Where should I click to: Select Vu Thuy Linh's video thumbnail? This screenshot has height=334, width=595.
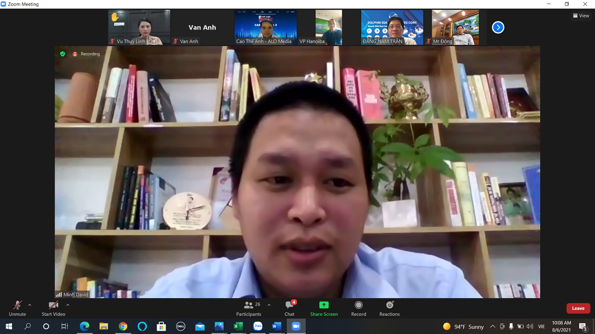(x=139, y=27)
